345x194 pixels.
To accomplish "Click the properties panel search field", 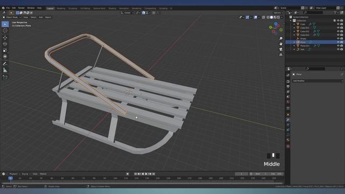I will coord(315,69).
